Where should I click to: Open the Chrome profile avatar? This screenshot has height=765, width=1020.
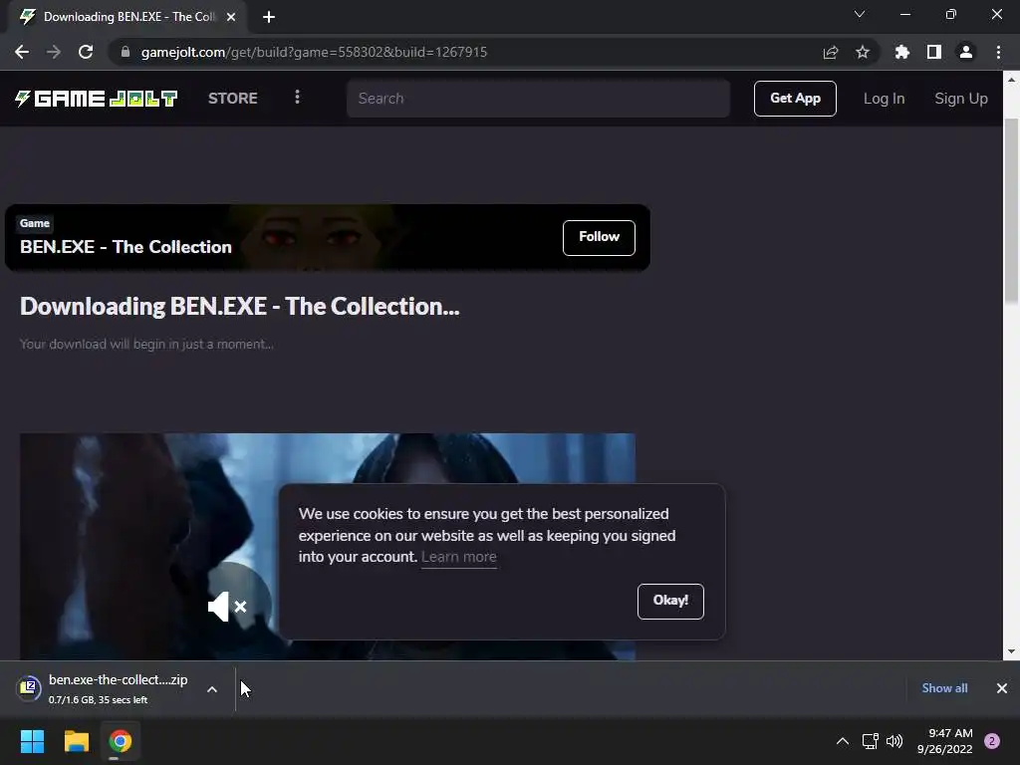pyautogui.click(x=966, y=52)
